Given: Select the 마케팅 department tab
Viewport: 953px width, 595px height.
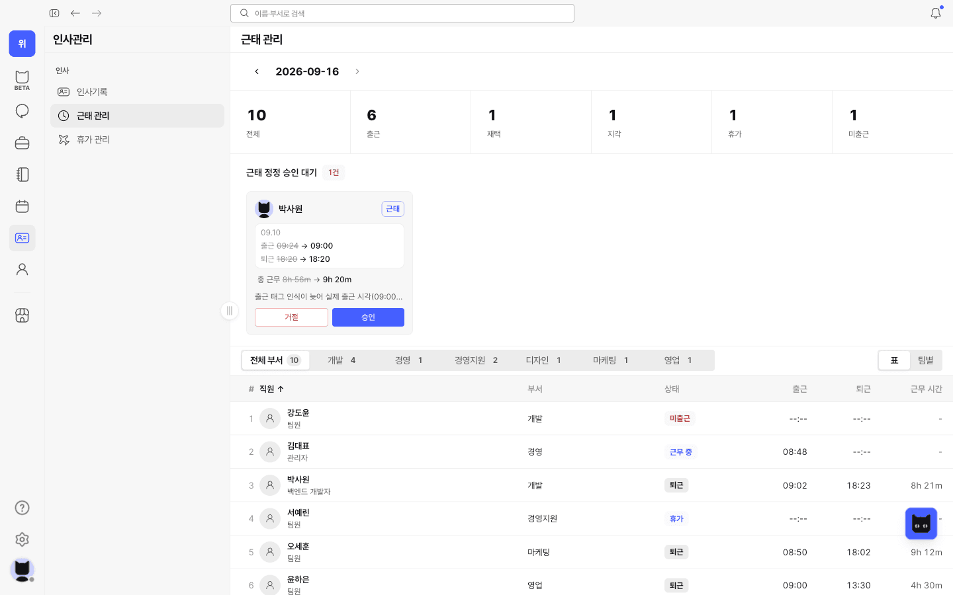Looking at the screenshot, I should coord(610,360).
